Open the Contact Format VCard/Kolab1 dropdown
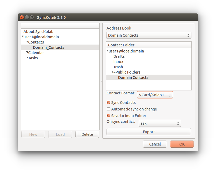 [155, 95]
